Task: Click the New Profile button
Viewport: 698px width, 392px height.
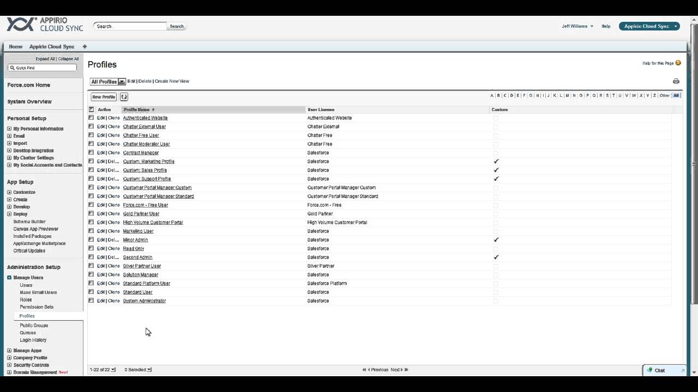Action: 104,97
